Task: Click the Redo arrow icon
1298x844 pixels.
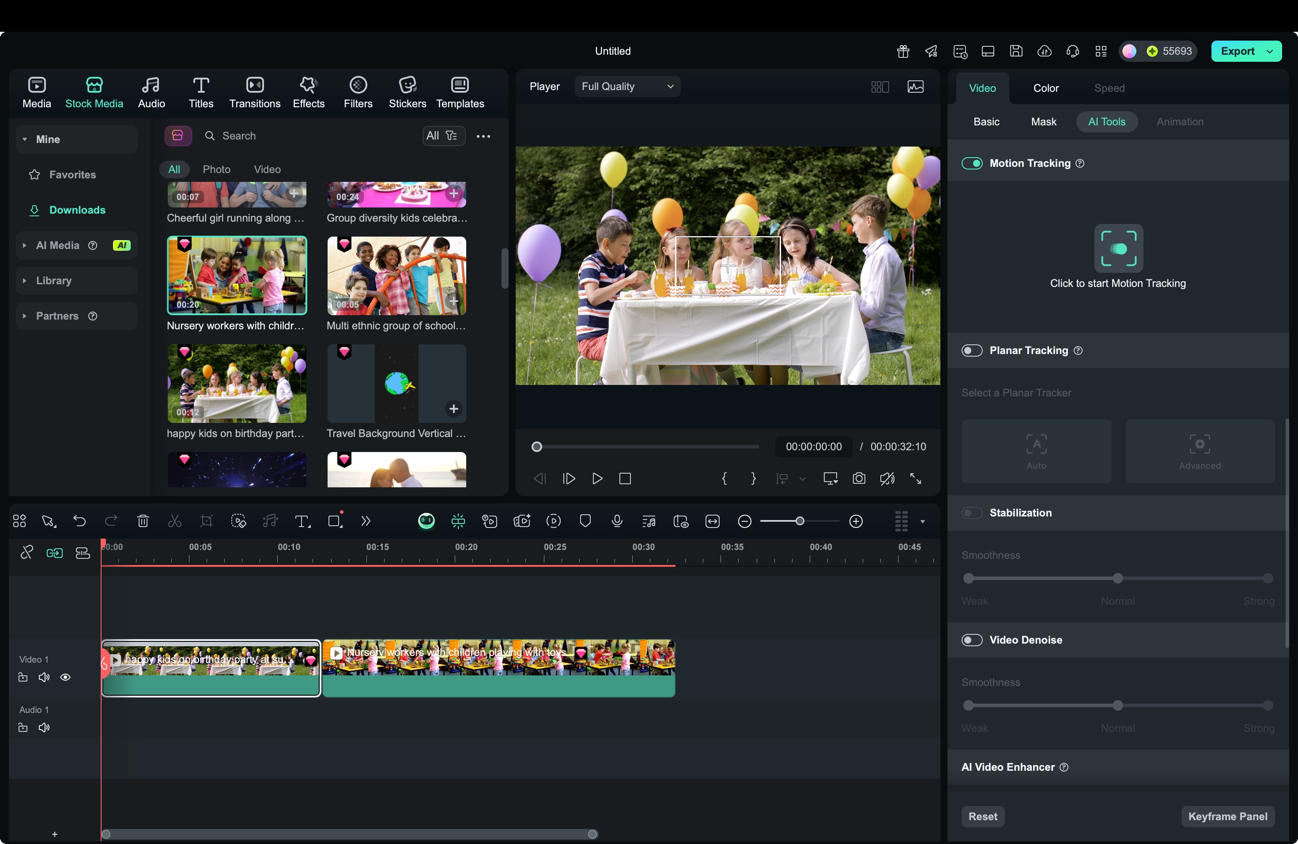Action: point(111,521)
